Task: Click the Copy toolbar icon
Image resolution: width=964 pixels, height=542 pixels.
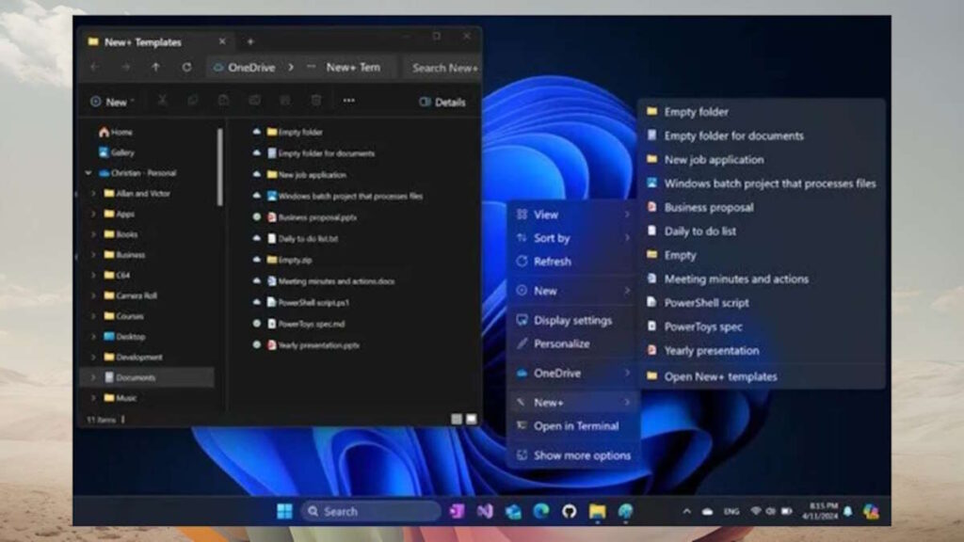Action: (192, 100)
